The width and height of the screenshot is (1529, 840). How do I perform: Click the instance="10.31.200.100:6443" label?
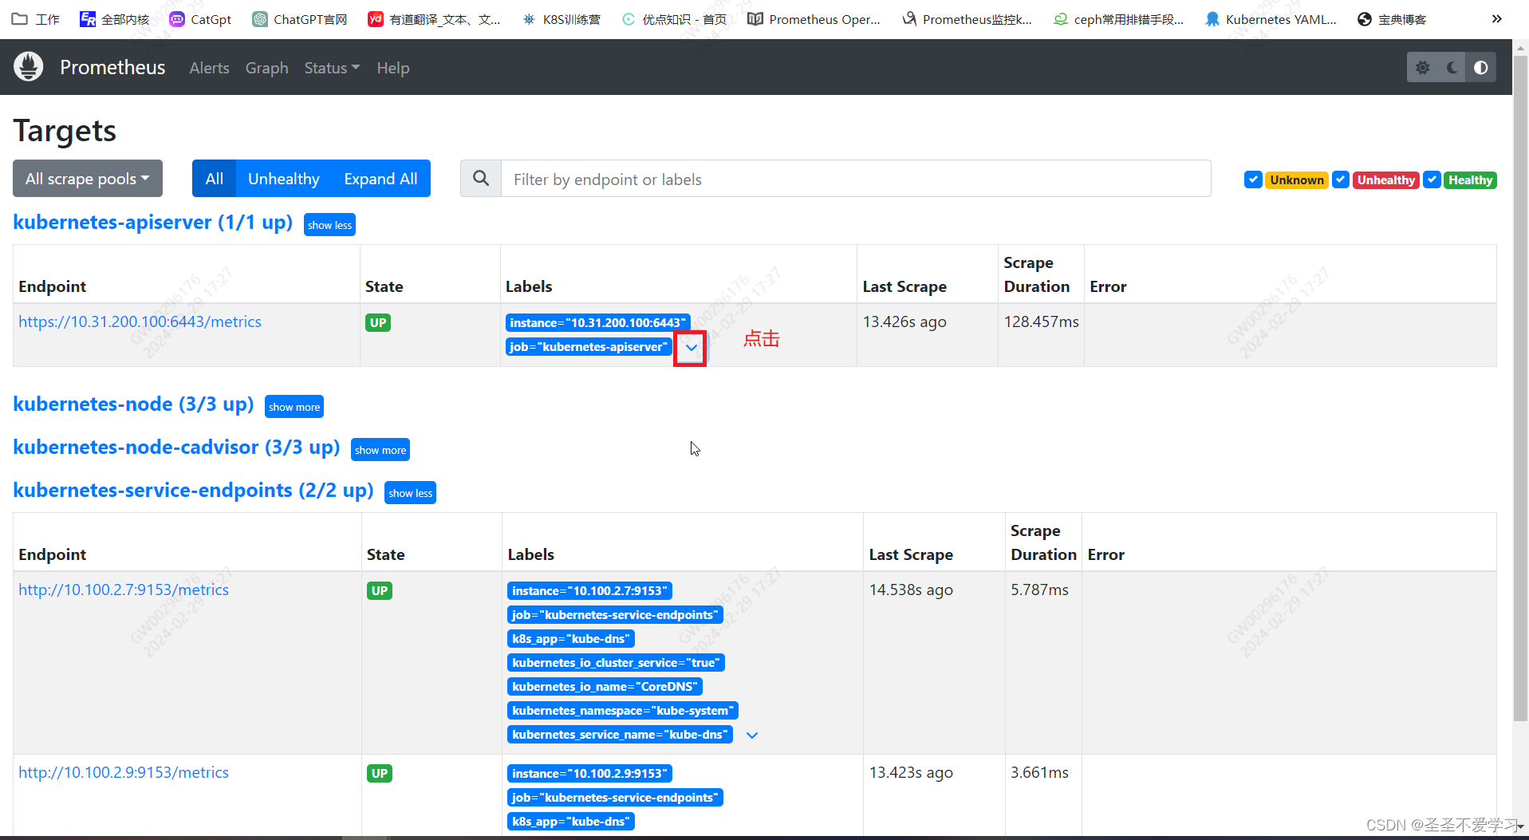coord(598,323)
